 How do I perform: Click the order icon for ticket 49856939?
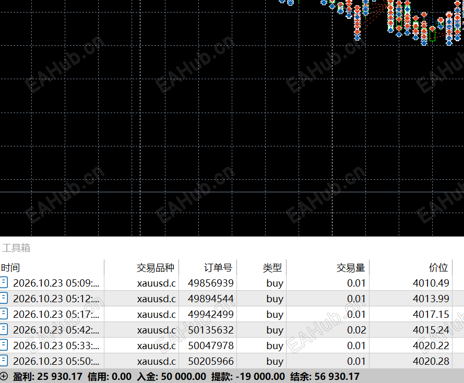click(x=4, y=282)
